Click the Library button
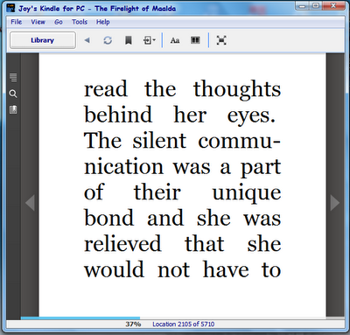This screenshot has width=350, height=335. [x=43, y=40]
